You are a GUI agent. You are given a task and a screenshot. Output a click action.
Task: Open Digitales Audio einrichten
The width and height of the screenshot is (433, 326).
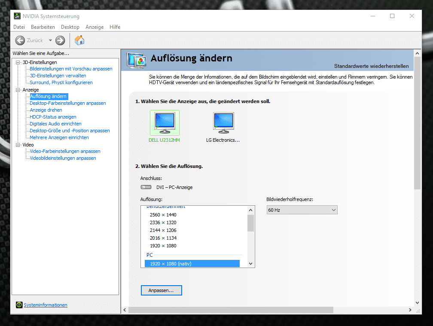[55, 124]
